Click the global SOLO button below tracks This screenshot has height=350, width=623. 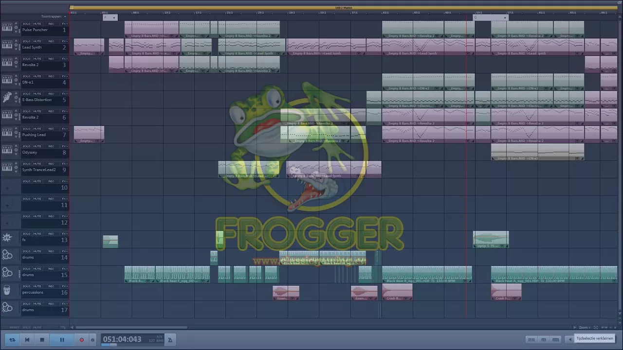pyautogui.click(x=26, y=328)
